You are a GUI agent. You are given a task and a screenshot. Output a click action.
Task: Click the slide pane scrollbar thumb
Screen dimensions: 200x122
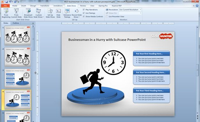(x=33, y=39)
